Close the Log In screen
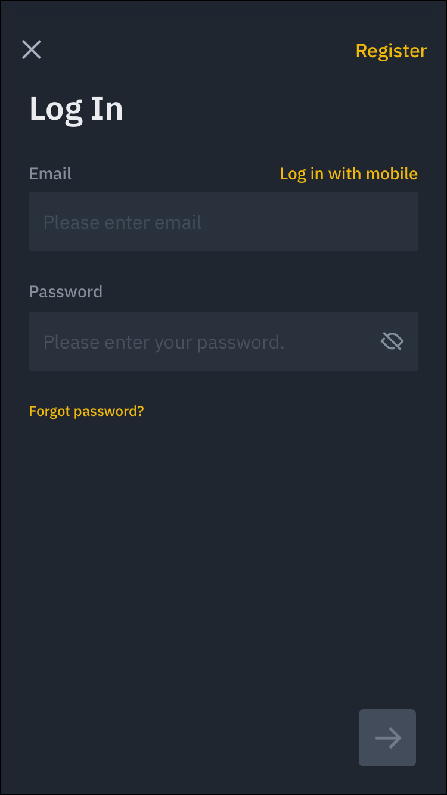The width and height of the screenshot is (447, 795). (32, 50)
